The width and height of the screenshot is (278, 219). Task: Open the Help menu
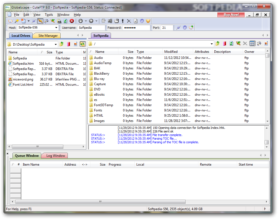77,15
